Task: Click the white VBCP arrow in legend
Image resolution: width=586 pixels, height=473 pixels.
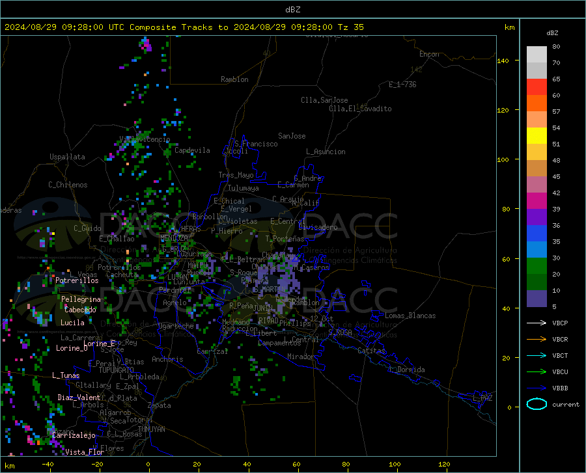Action: (x=537, y=323)
